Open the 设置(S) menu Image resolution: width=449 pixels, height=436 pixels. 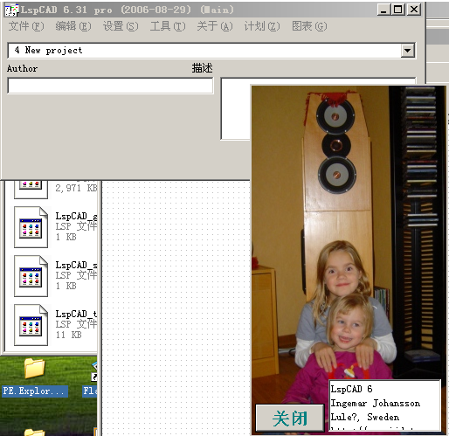pyautogui.click(x=121, y=26)
